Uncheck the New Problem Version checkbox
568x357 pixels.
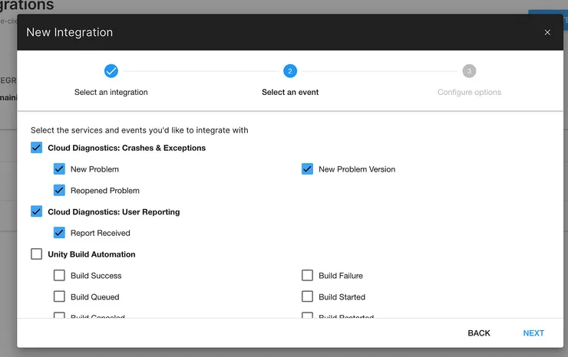point(308,169)
